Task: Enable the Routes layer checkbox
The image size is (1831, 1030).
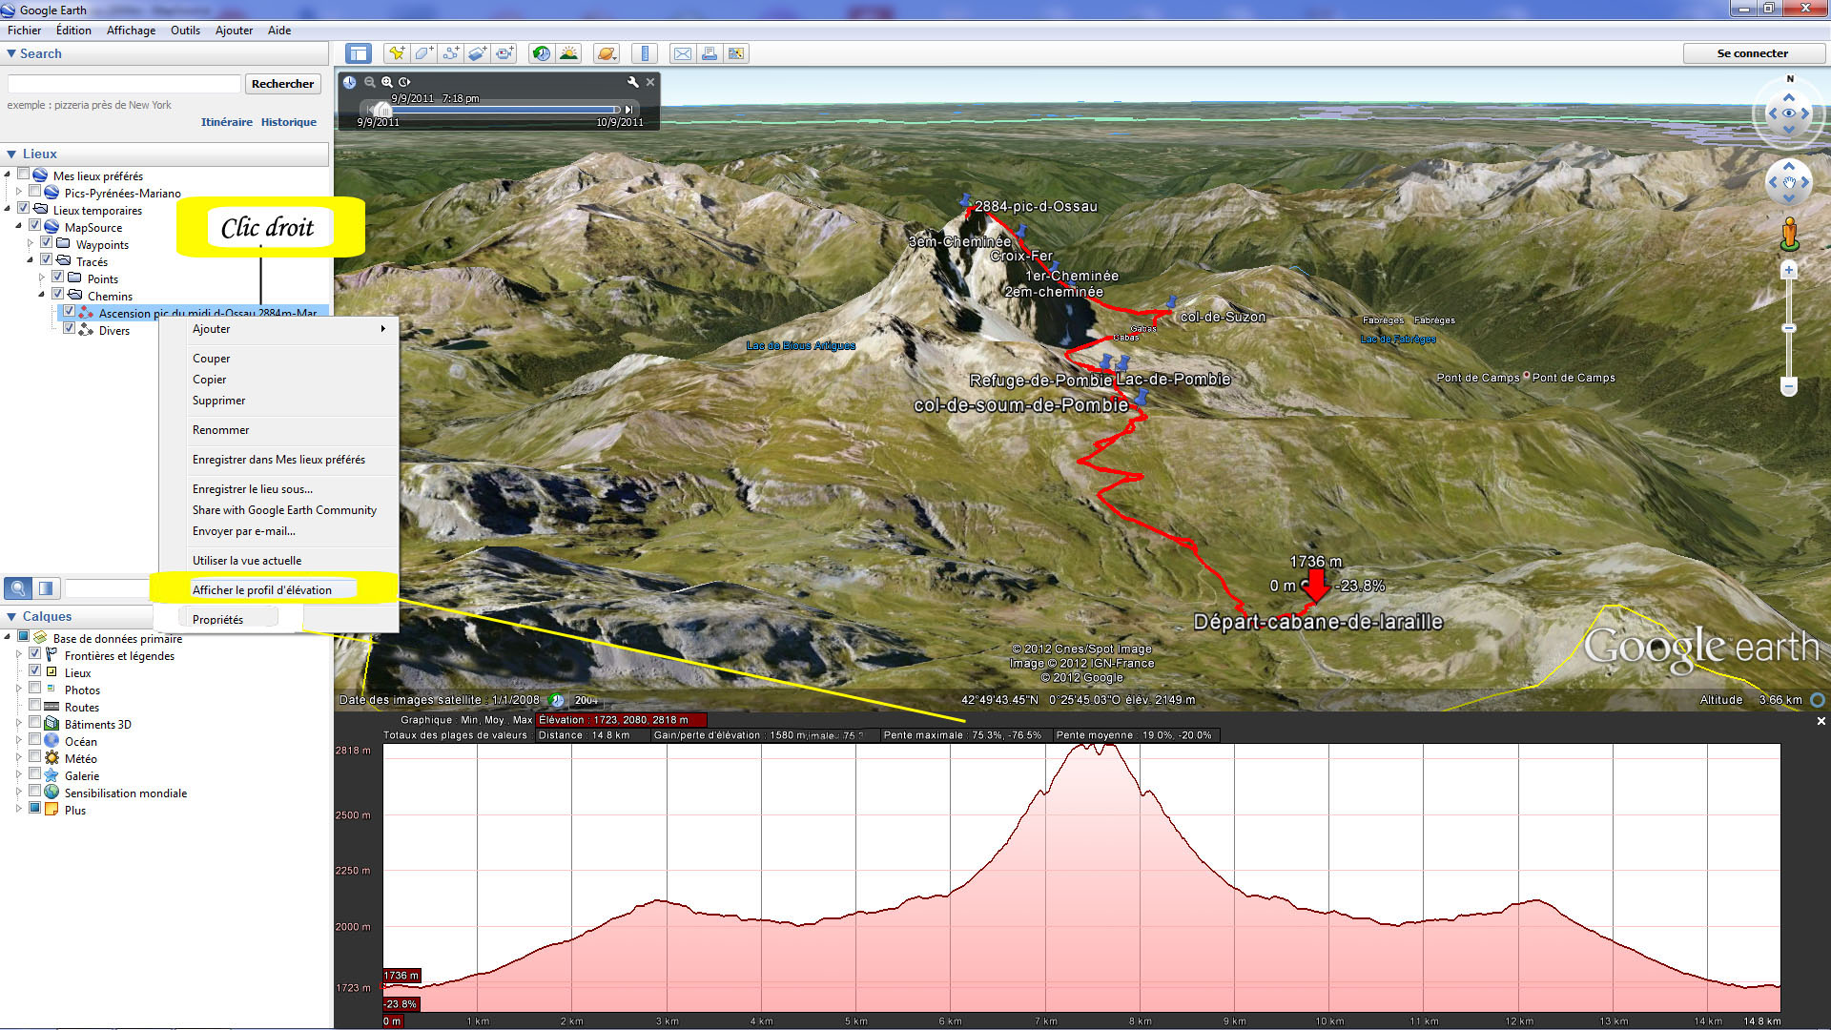Action: 34,706
